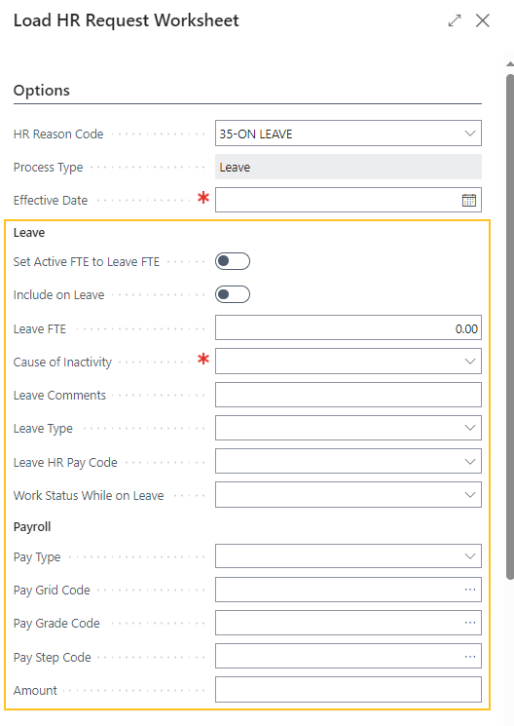This screenshot has width=514, height=726.
Task: Expand the Leave HR Pay Code dropdown
Action: pyautogui.click(x=470, y=461)
